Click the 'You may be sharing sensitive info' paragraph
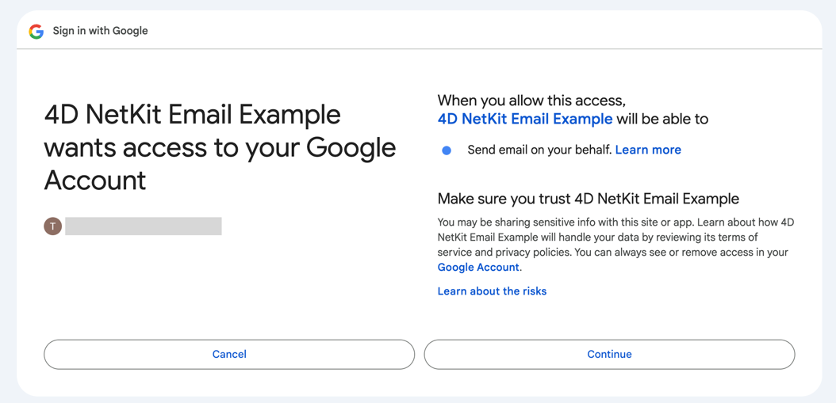Screen dimensions: 836x403 [615, 245]
